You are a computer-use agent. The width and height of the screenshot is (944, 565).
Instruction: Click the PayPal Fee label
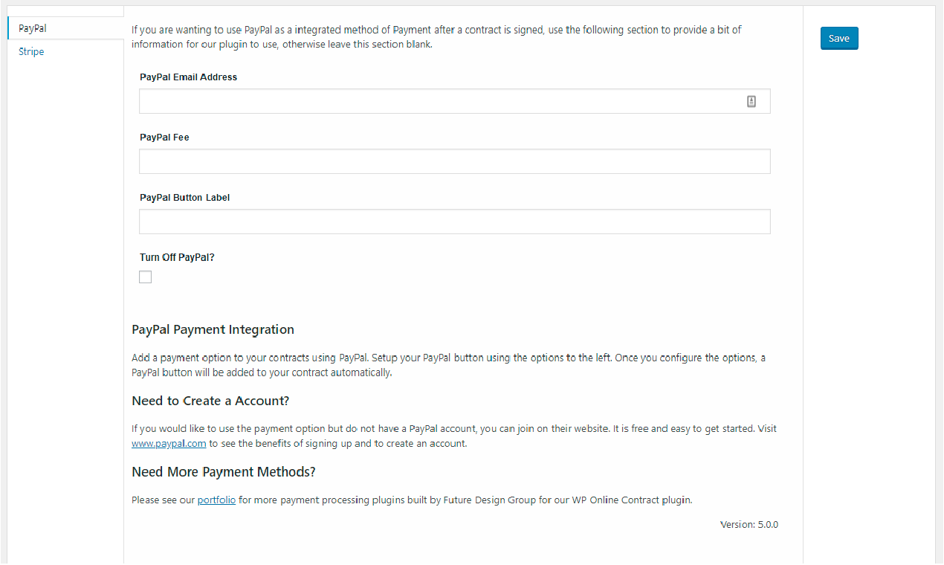pos(164,137)
